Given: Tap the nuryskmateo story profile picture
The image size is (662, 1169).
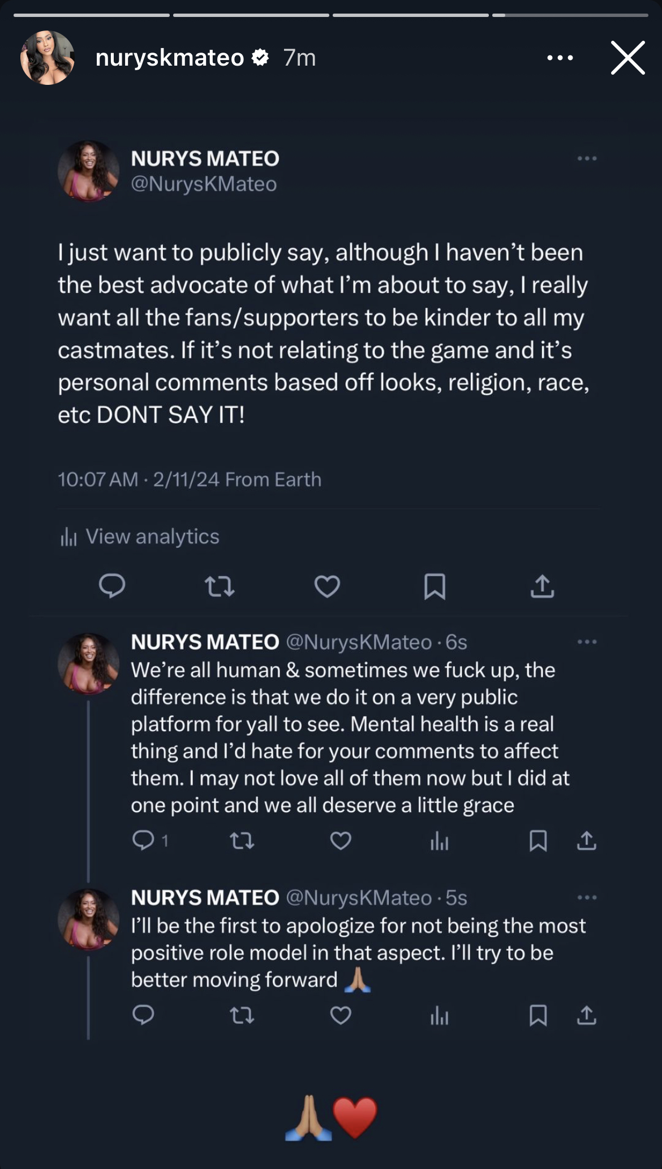Looking at the screenshot, I should 48,58.
